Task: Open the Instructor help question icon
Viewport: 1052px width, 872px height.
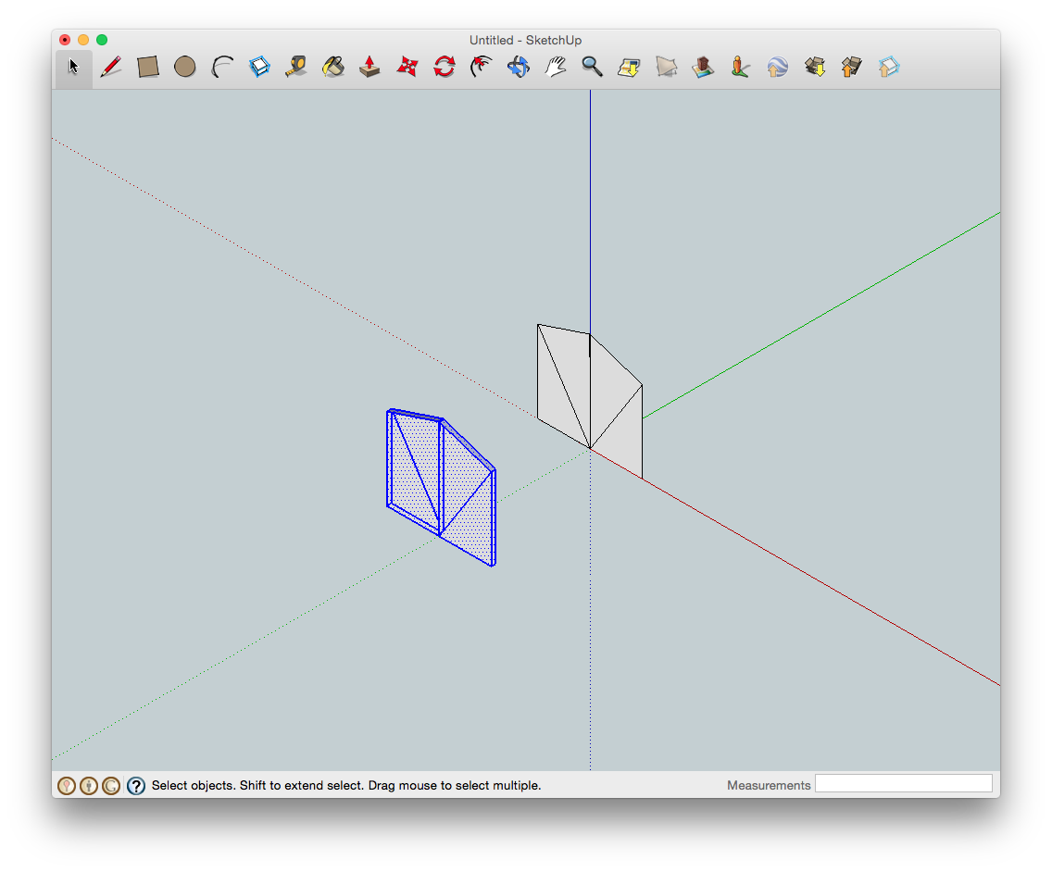Action: tap(136, 786)
